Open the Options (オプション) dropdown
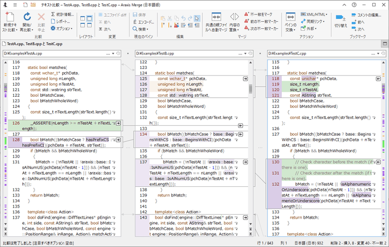389x247 pixels. pos(62,28)
